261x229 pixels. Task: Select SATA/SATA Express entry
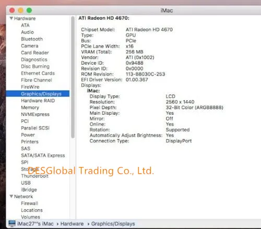point(43,155)
